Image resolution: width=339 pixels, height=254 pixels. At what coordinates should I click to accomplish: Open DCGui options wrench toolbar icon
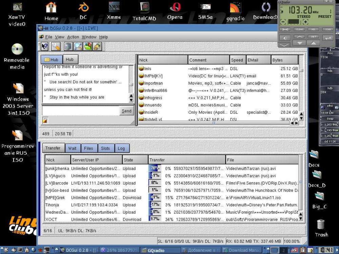(56, 46)
